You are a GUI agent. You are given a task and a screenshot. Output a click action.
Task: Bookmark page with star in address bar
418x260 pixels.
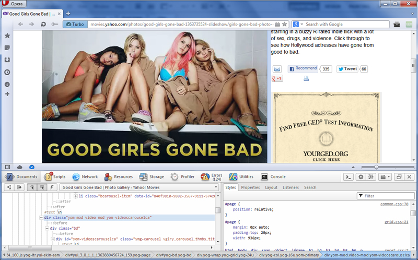coord(284,24)
